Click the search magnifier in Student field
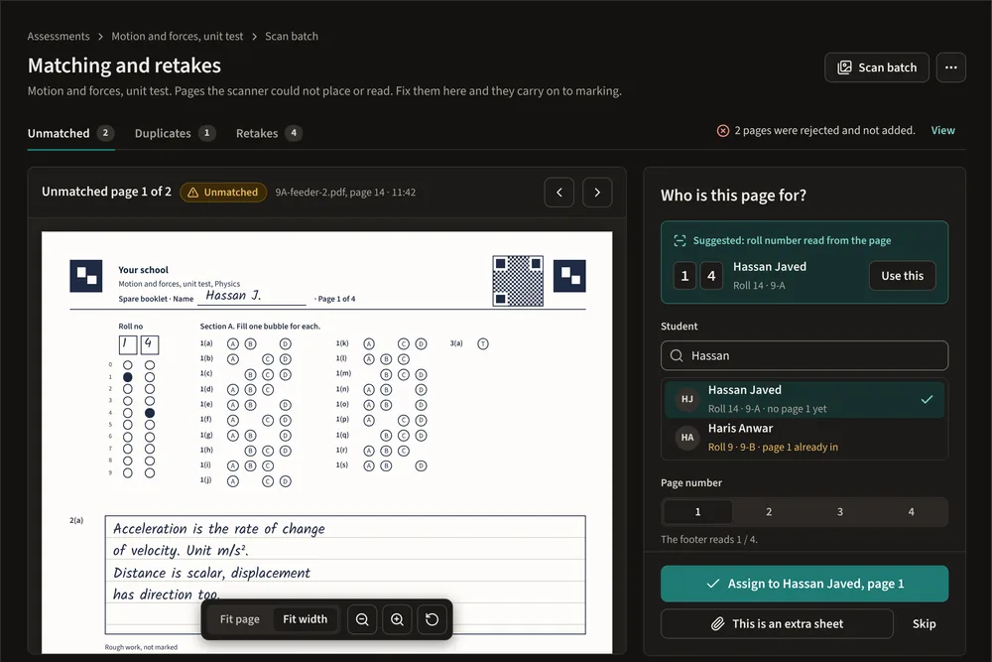This screenshot has width=992, height=662. (677, 355)
